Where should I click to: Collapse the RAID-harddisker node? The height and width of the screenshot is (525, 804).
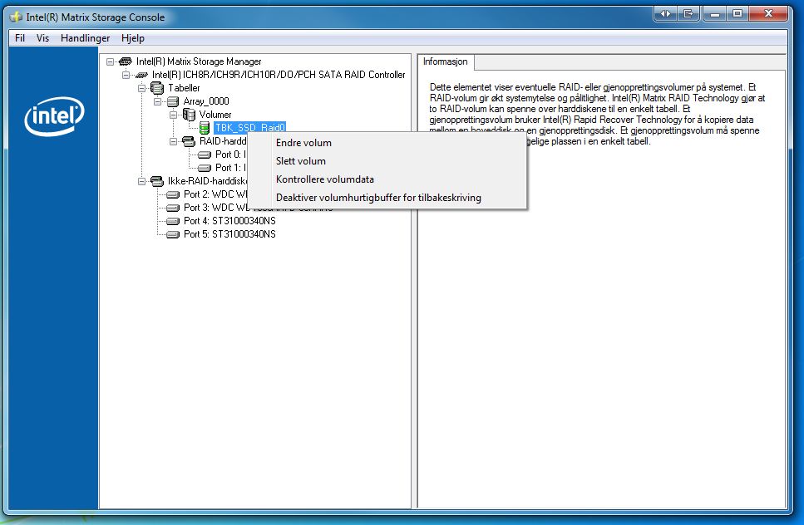(x=173, y=141)
